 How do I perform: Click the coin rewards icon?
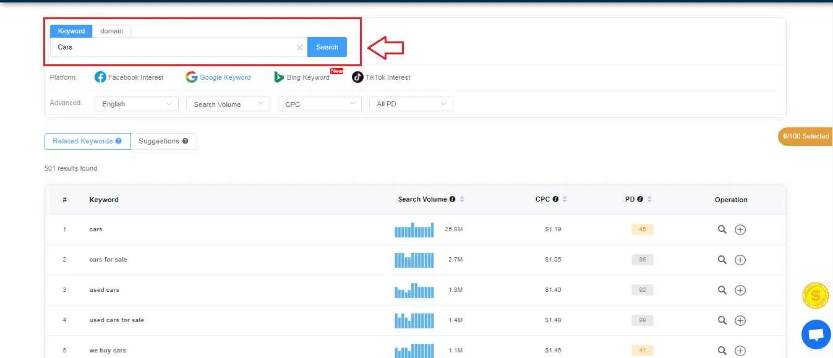815,295
